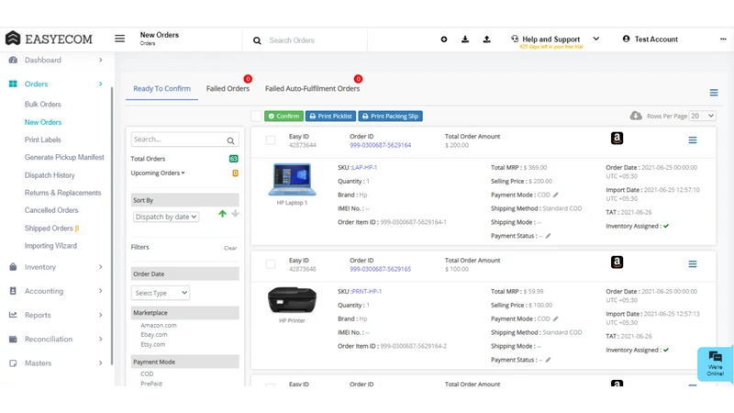Edit Payment Status pencil for HP Laptop order

(548, 236)
